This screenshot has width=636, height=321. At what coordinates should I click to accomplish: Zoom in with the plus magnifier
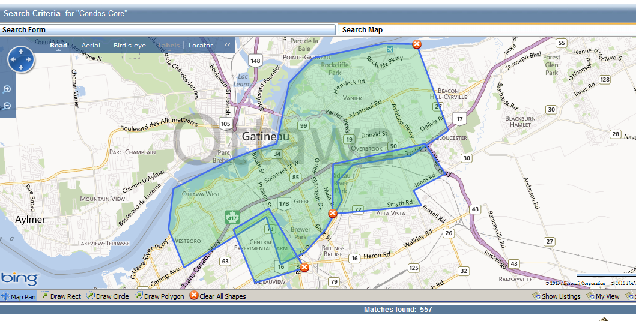pyautogui.click(x=7, y=89)
